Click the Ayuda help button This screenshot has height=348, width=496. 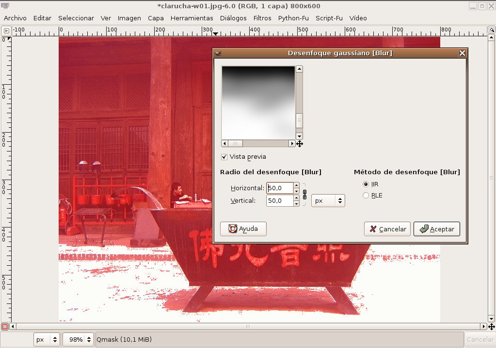243,228
